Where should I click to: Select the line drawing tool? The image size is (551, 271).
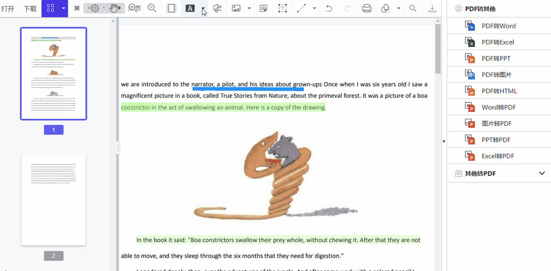[x=301, y=8]
